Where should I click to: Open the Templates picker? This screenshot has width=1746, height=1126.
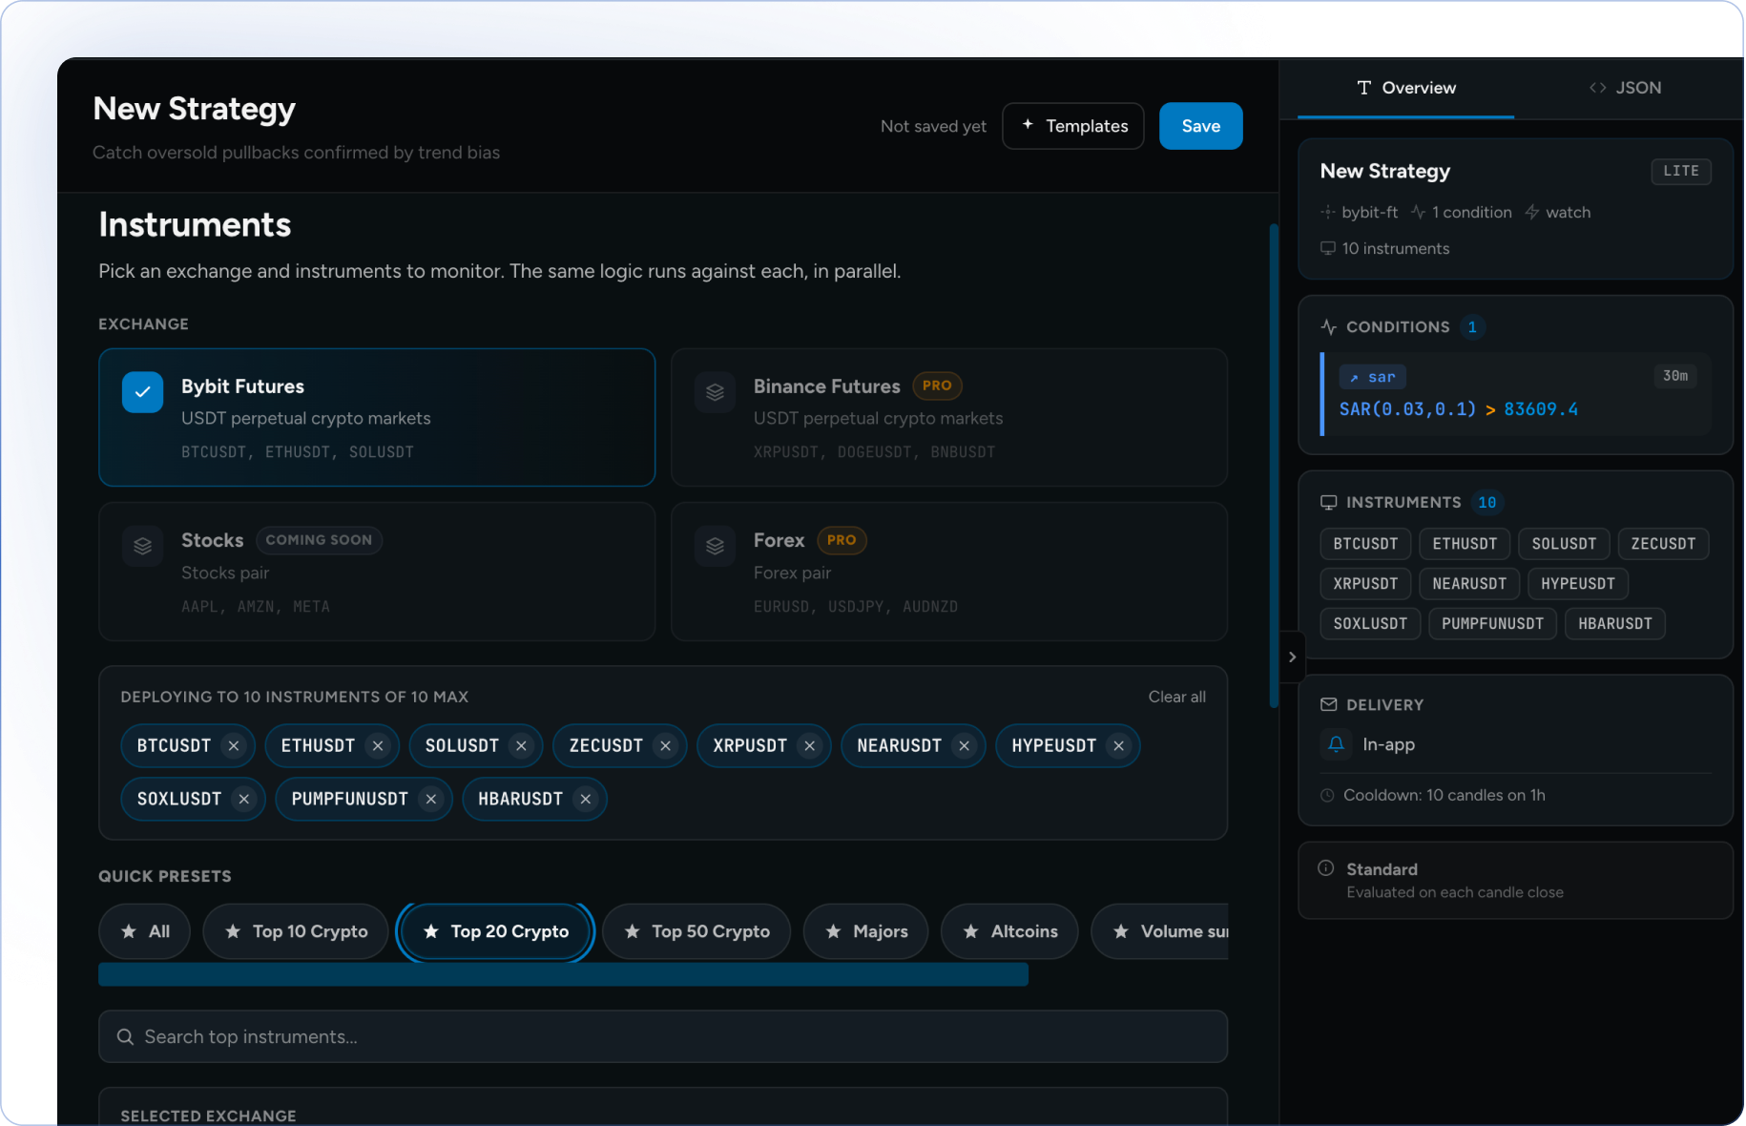tap(1073, 126)
